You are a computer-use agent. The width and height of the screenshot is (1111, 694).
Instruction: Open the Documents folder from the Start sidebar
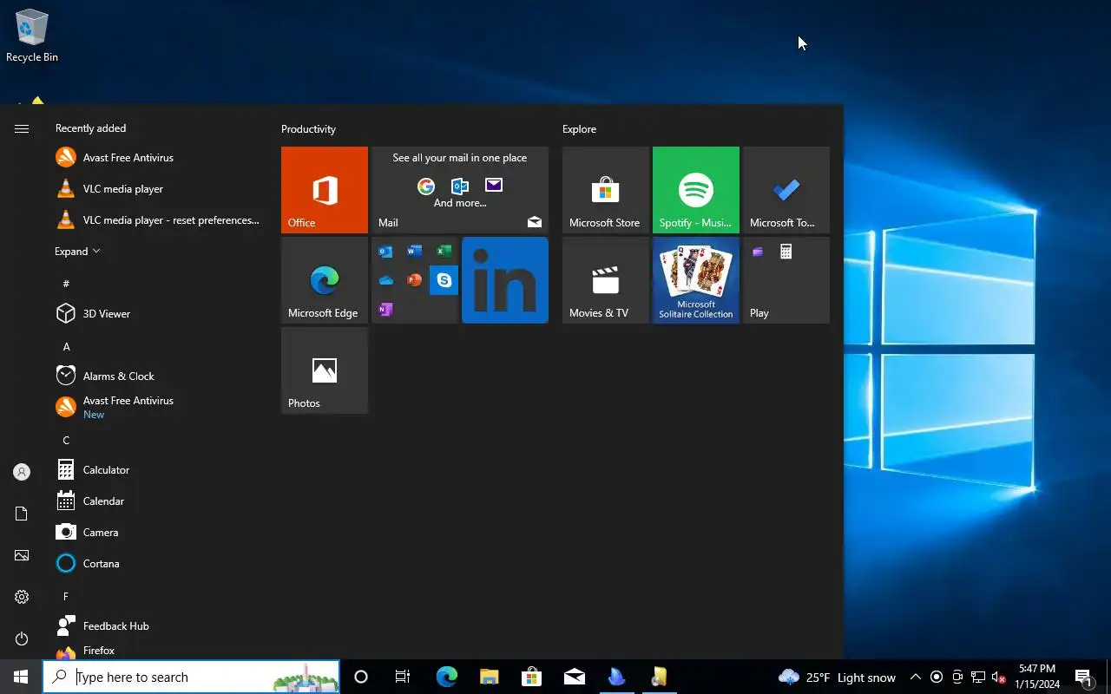tap(22, 514)
